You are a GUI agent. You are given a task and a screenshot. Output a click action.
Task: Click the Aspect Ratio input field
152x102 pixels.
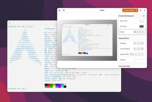[137, 54]
